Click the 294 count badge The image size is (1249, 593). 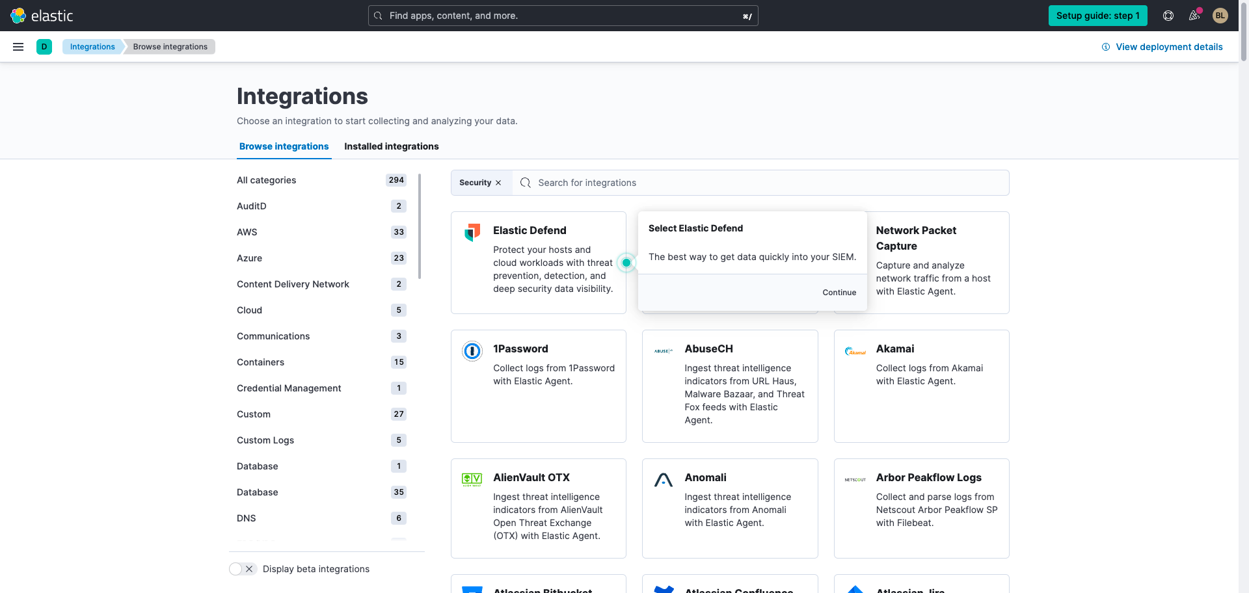point(396,180)
